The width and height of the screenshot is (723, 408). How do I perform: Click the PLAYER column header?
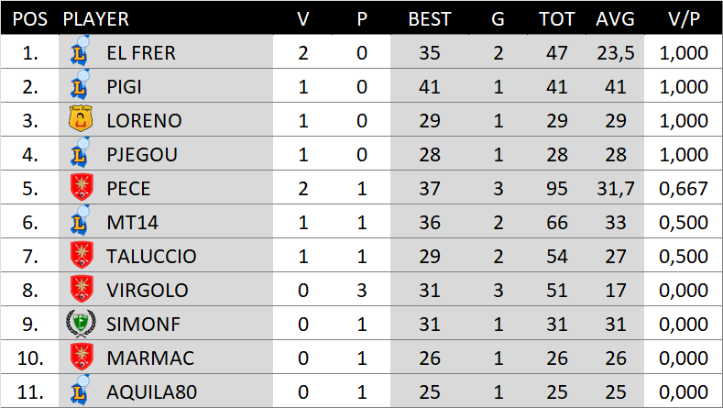coord(95,18)
